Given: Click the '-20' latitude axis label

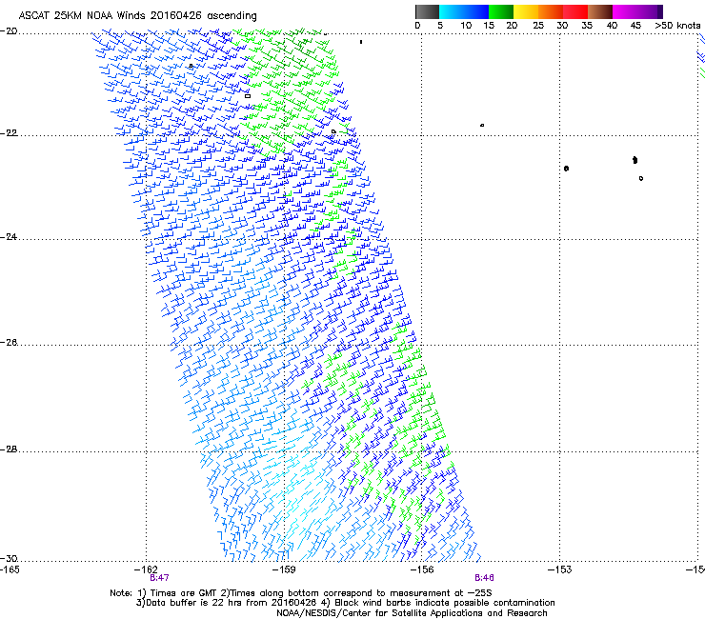Looking at the screenshot, I should [9, 31].
